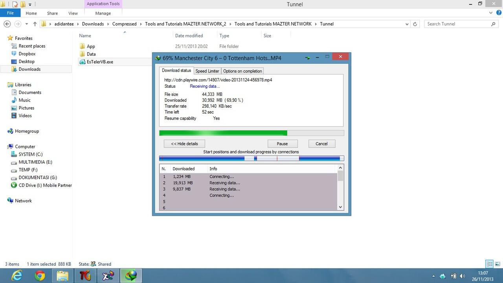Select the Download status tab
Image resolution: width=503 pixels, height=283 pixels.
176,70
